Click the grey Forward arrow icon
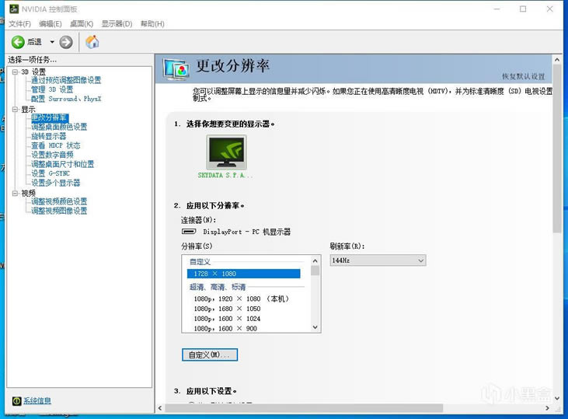This screenshot has width=568, height=419. 66,42
